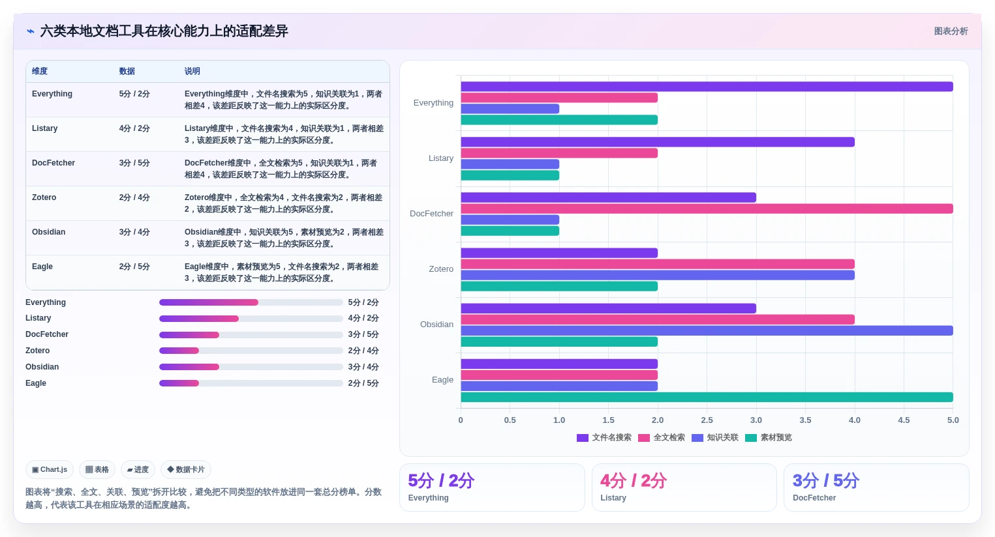
Task: Click the Chart.js chip
Action: [x=50, y=469]
